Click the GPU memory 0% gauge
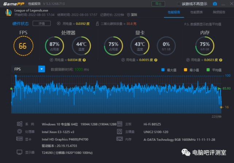The width and height of the screenshot is (234, 163). (x=166, y=46)
